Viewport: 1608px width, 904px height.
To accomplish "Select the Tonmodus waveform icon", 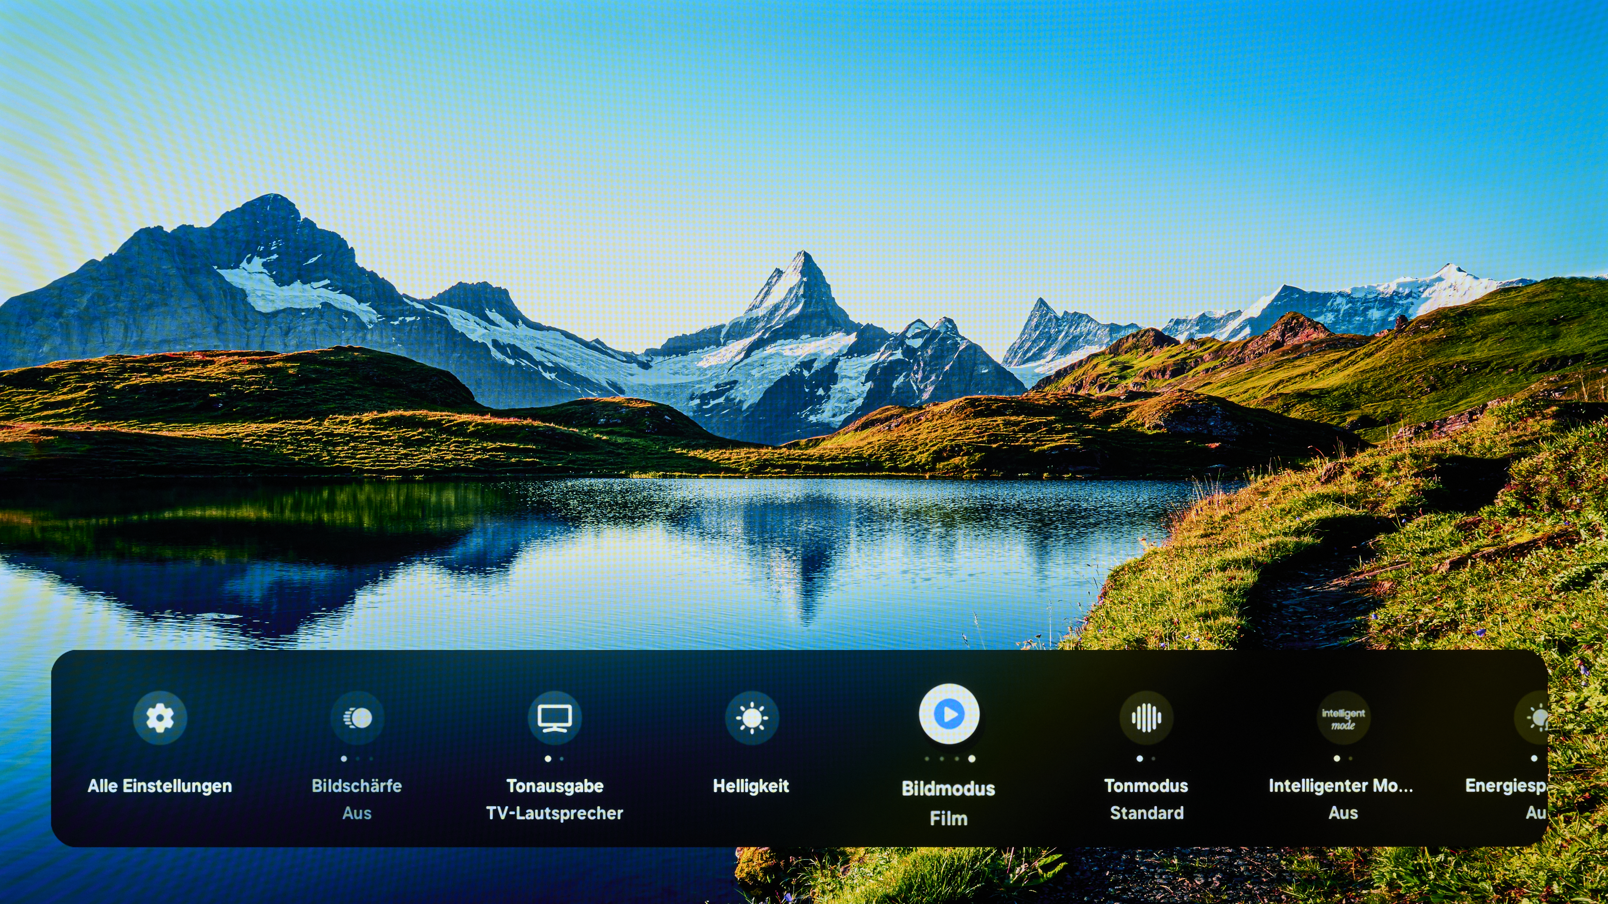I will click(1146, 717).
